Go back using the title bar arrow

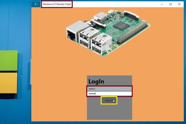tap(36, 4)
